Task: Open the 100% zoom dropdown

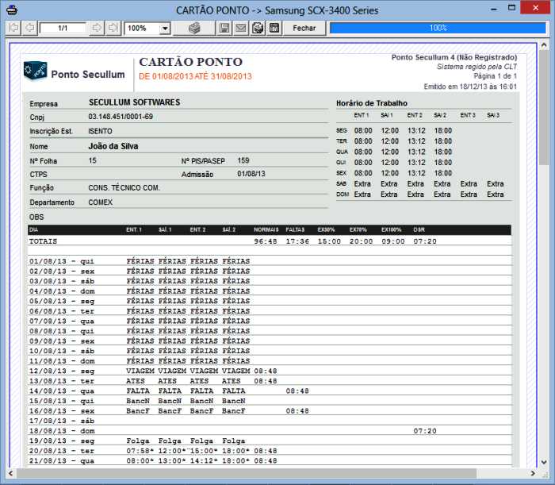Action: tap(164, 29)
